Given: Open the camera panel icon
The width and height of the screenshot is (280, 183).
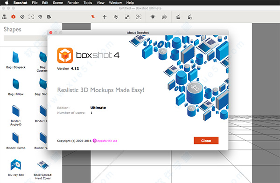Looking at the screenshot, I should coord(49,17).
